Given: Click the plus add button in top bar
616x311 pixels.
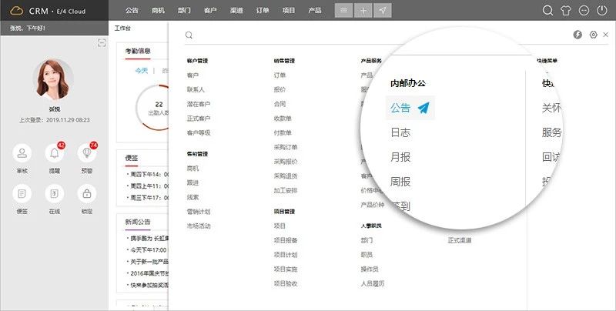Looking at the screenshot, I should 363,11.
